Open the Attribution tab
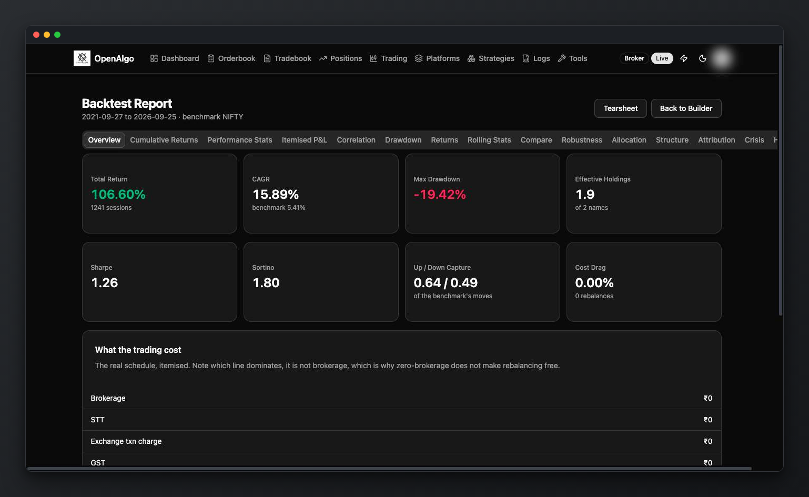 coord(716,140)
